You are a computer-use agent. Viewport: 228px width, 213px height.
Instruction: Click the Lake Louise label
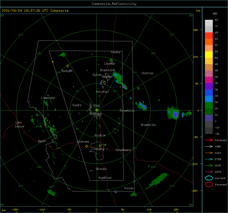click(x=20, y=124)
